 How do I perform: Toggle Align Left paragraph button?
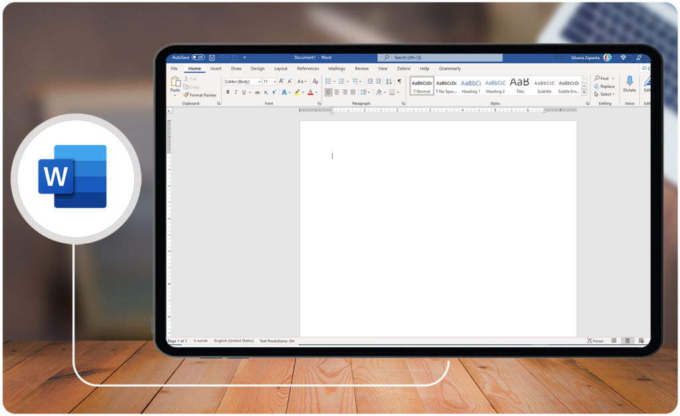pos(328,92)
